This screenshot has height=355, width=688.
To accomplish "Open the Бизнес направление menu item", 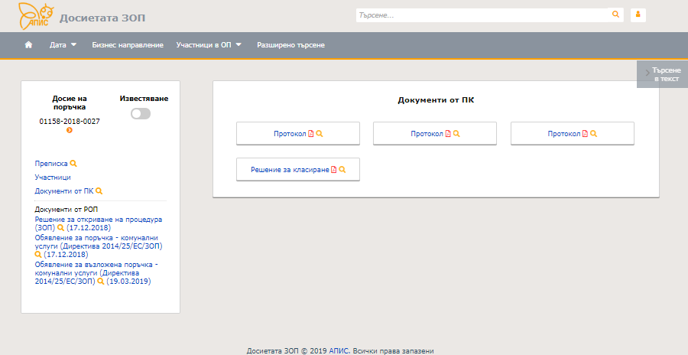I will (128, 45).
